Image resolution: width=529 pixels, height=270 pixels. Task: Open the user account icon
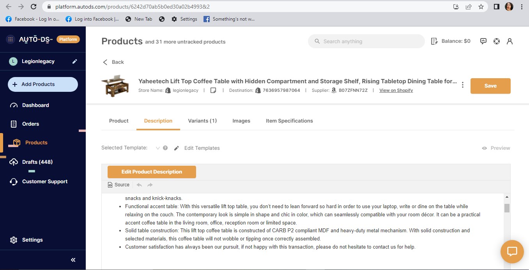510,41
